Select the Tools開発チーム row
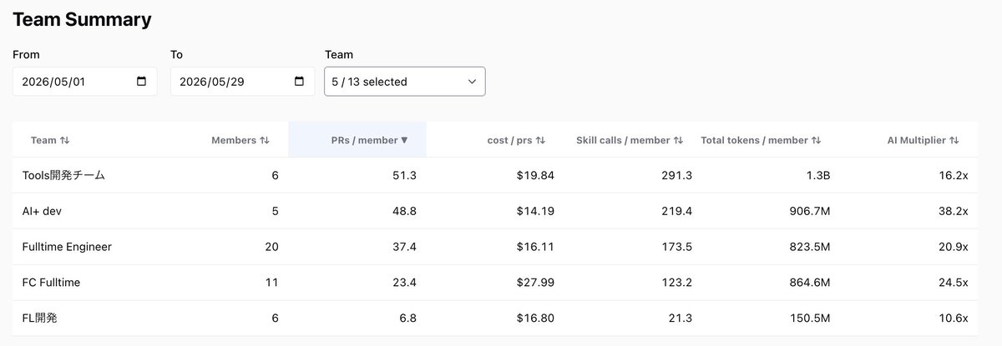This screenshot has height=346, width=1002. [x=495, y=176]
